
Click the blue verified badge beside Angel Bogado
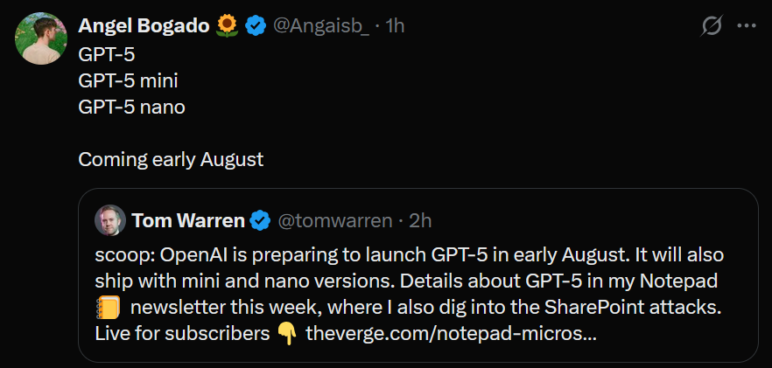pos(256,26)
